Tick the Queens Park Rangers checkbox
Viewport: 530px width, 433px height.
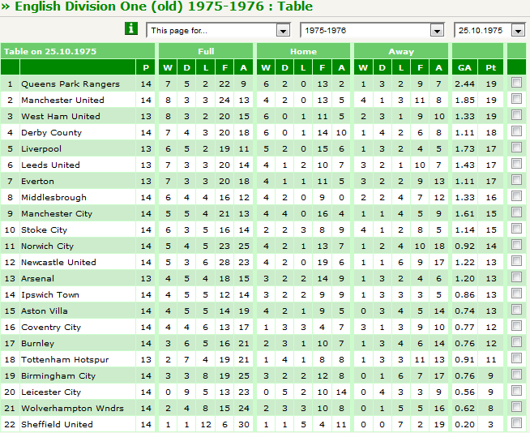tap(516, 83)
